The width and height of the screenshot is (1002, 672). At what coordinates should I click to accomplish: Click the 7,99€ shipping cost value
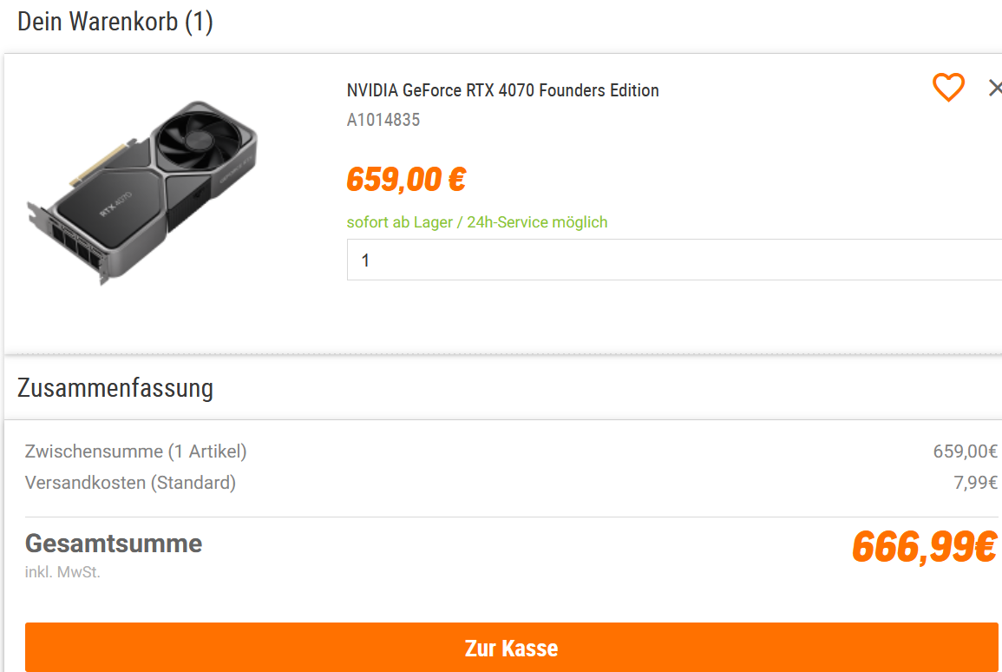pos(975,483)
